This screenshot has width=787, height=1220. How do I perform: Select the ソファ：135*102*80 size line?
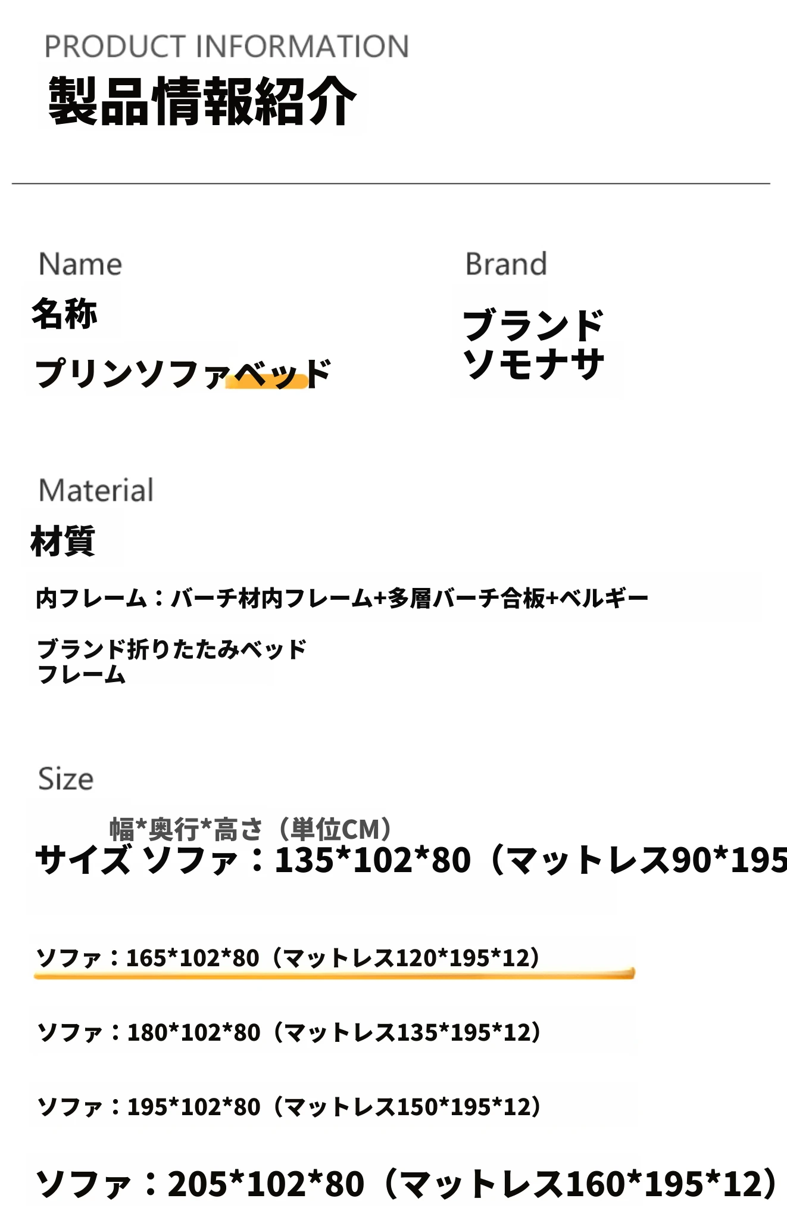pos(411,860)
